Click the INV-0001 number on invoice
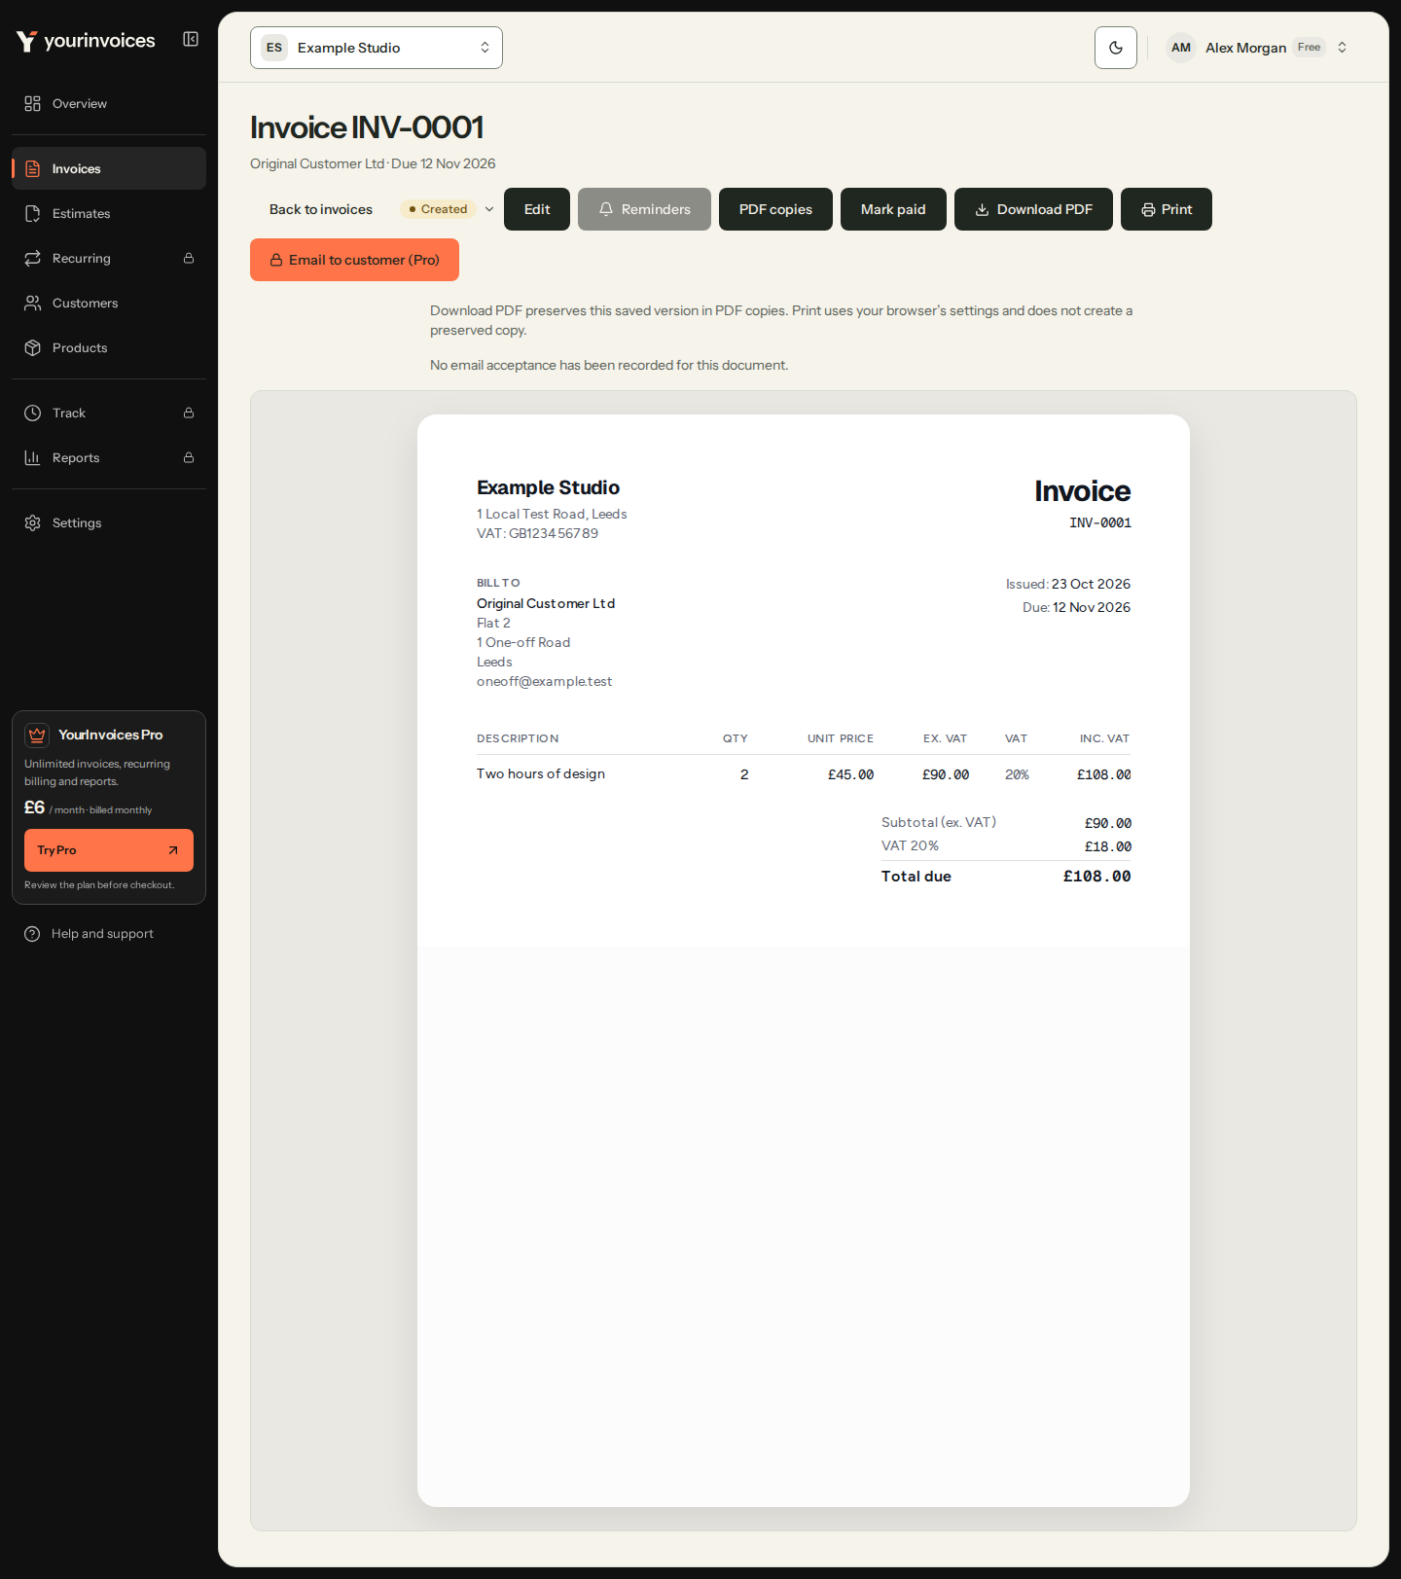The image size is (1401, 1579). 1100,523
